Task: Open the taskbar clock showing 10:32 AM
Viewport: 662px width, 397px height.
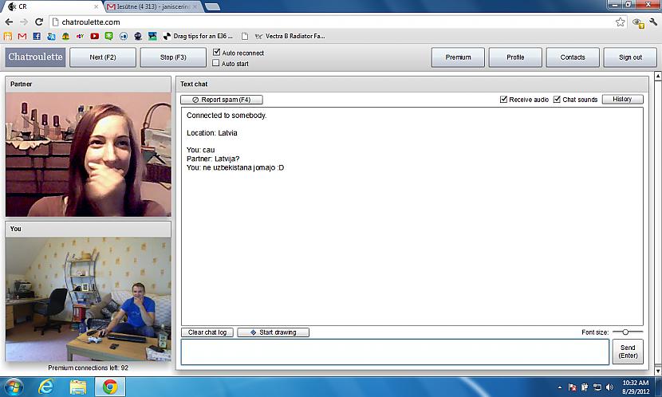Action: [636, 387]
